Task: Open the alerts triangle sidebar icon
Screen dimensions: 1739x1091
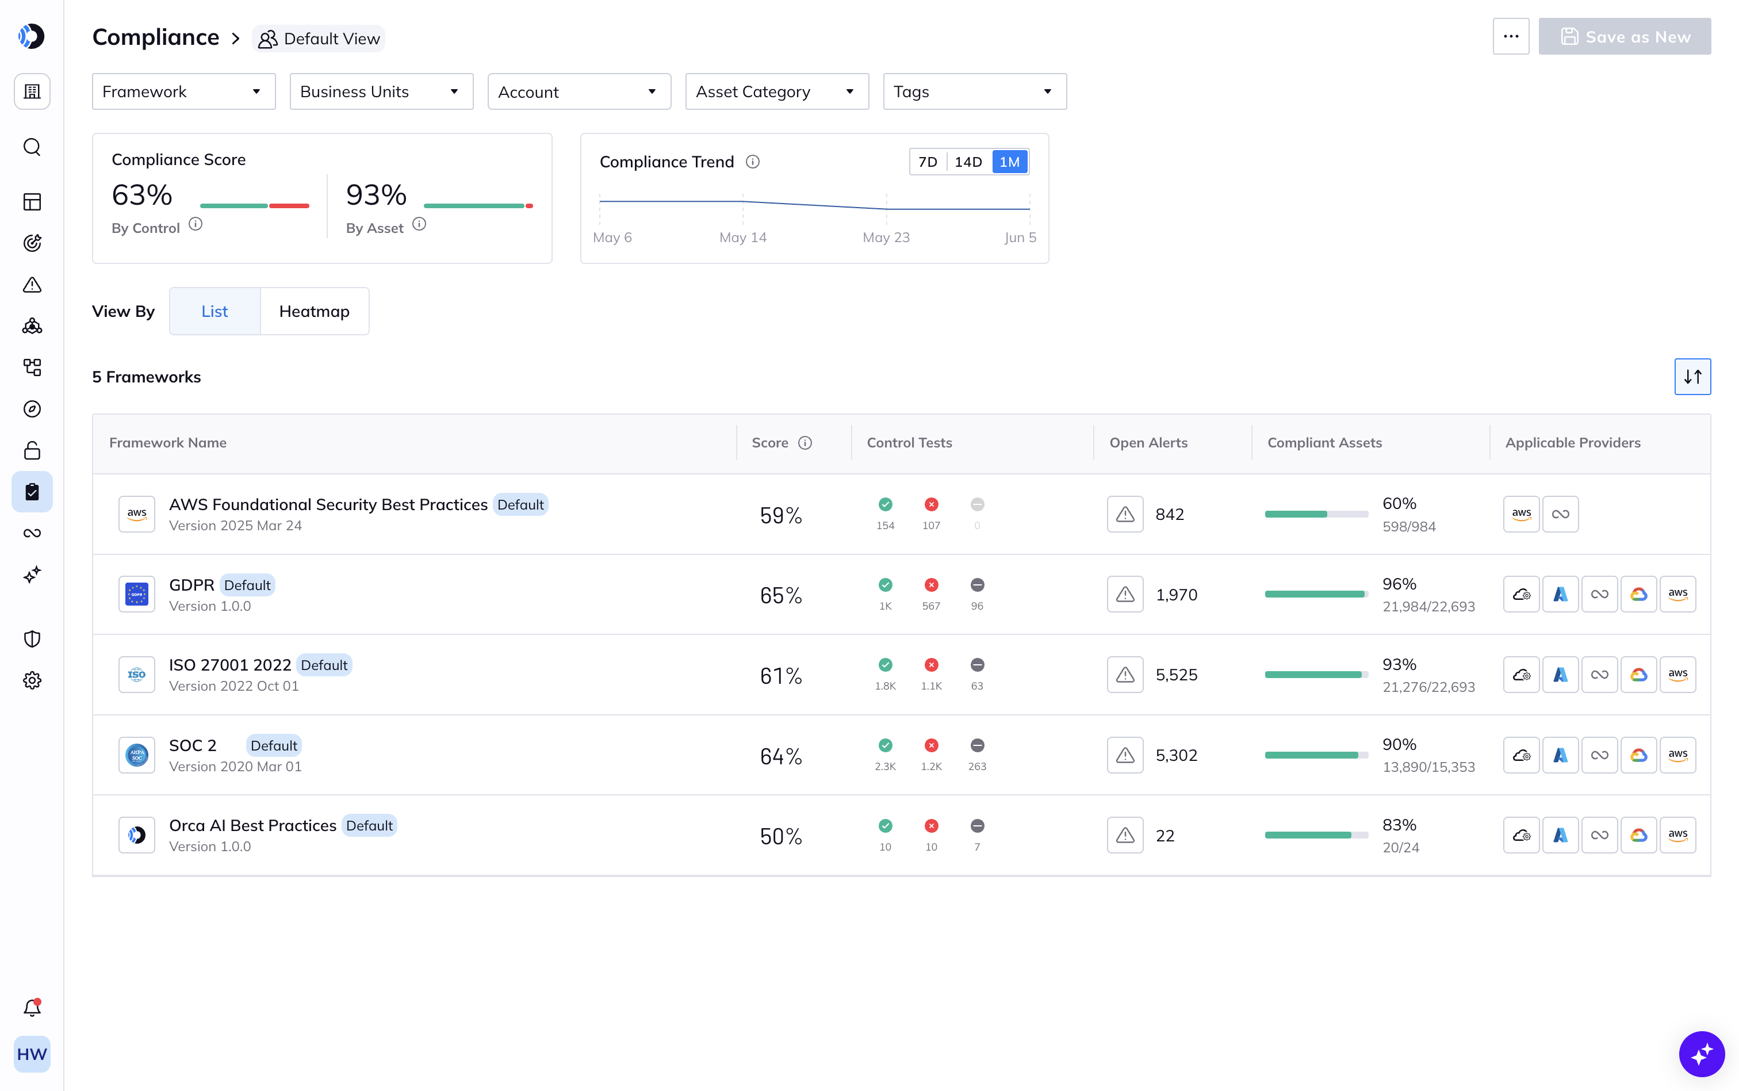Action: (32, 285)
